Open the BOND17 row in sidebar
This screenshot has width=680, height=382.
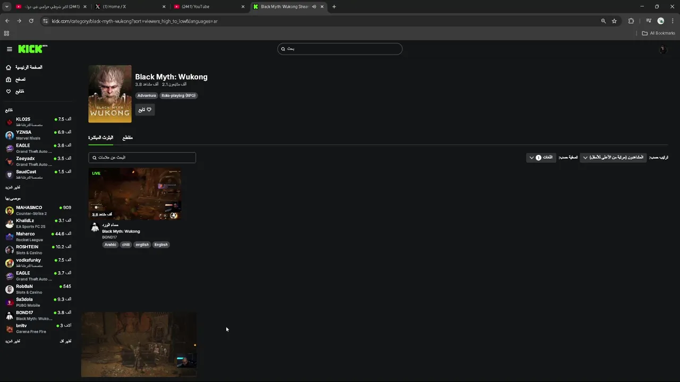pyautogui.click(x=38, y=315)
